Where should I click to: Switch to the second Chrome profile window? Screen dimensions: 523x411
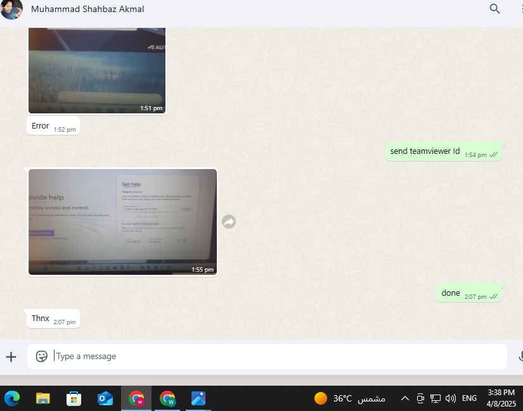click(x=167, y=398)
